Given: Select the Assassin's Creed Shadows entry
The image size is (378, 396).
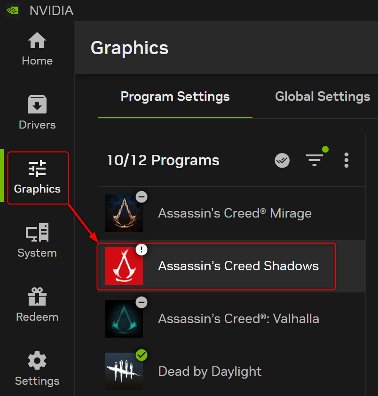Looking at the screenshot, I should [x=238, y=266].
